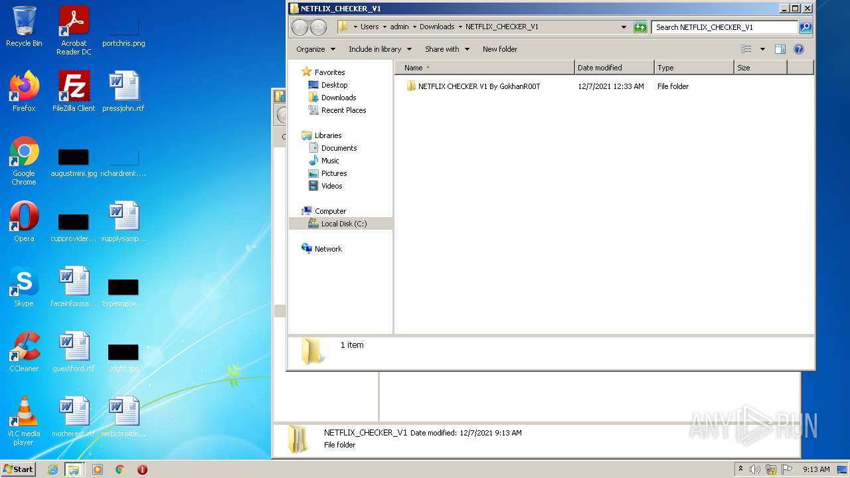Select the Google Chrome desktop shortcut
Screen dimensions: 850x478
tap(24, 161)
